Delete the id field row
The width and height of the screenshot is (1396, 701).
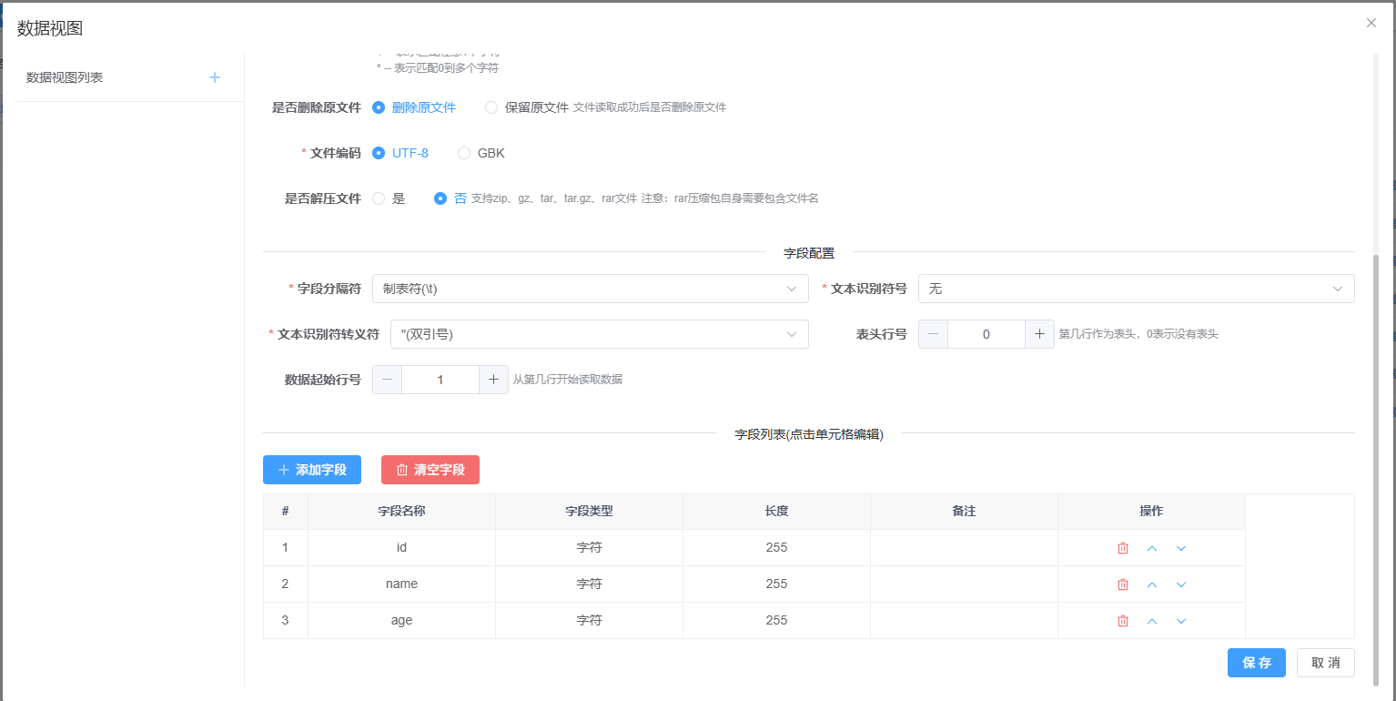click(1122, 548)
